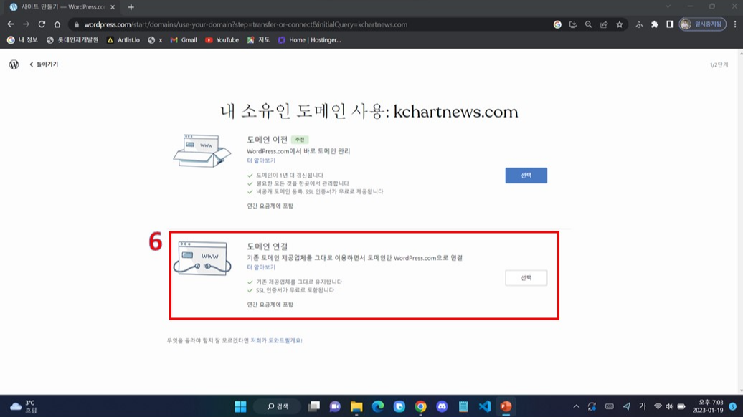
Task: Open the Chrome three-dot menu
Action: click(x=735, y=24)
